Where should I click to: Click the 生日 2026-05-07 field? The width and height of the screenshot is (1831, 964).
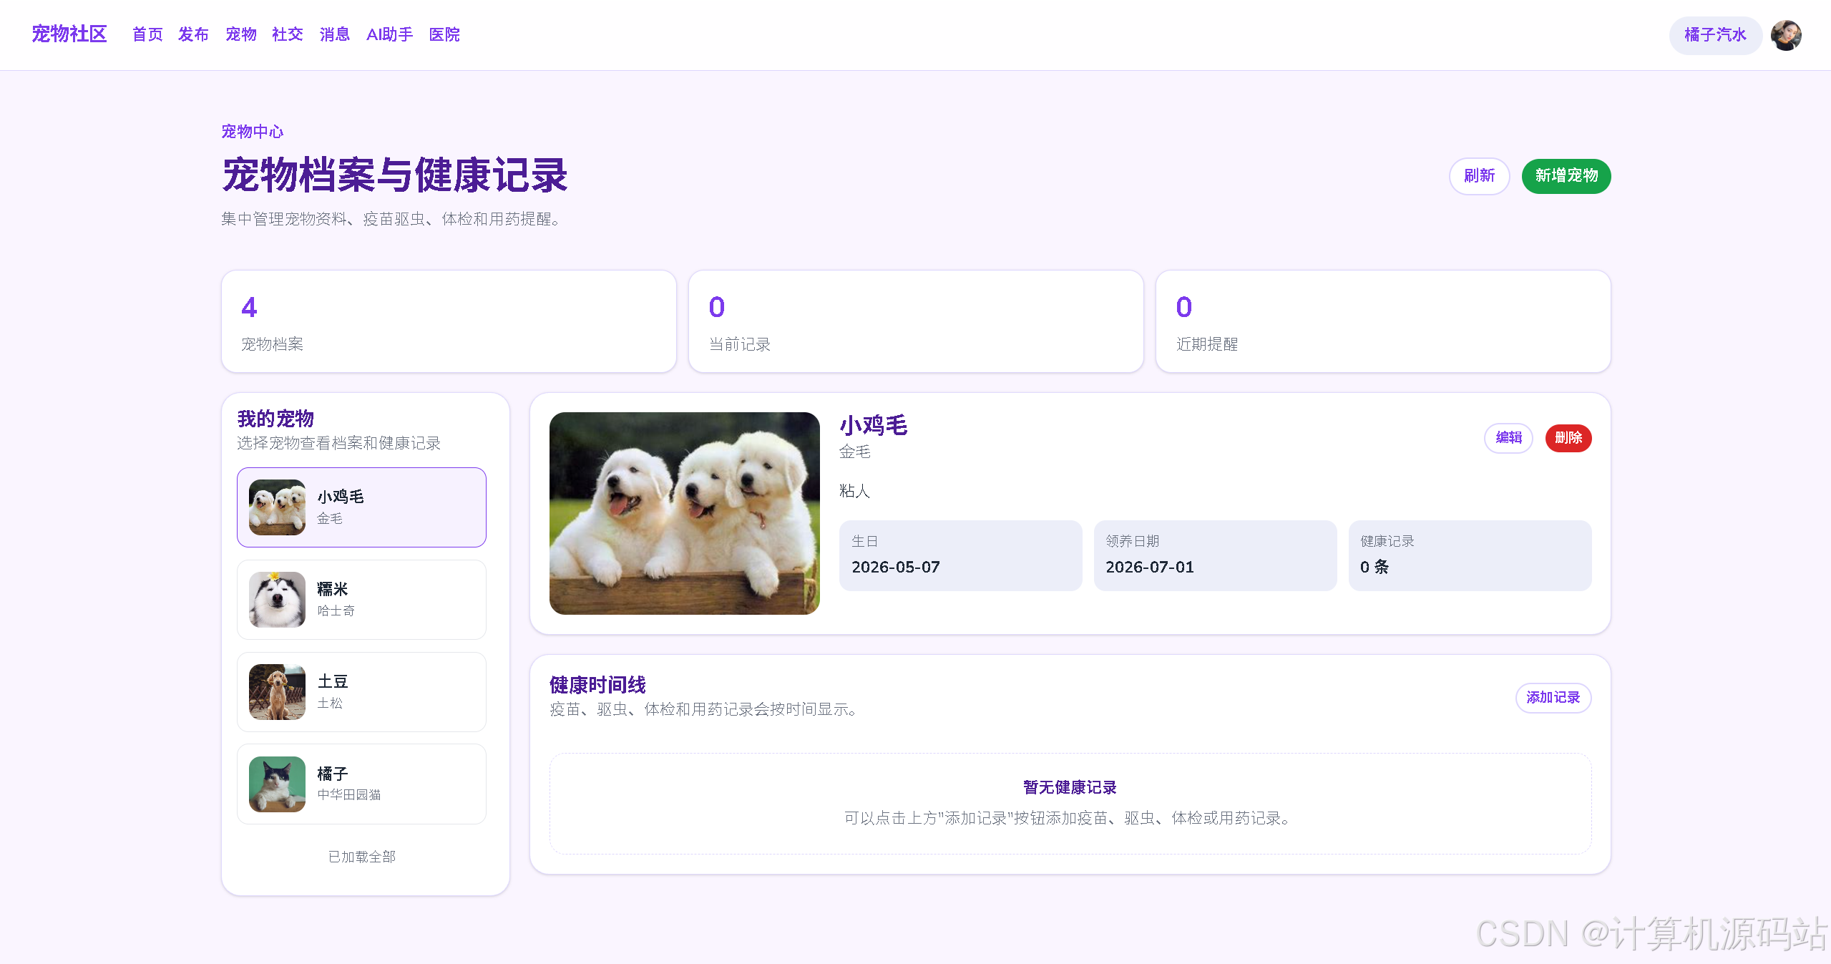(x=960, y=555)
